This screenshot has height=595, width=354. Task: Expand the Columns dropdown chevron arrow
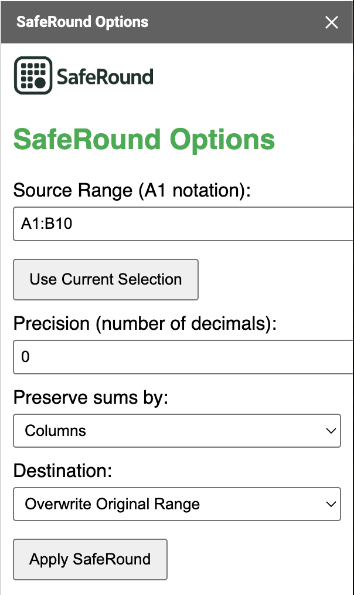pyautogui.click(x=331, y=431)
